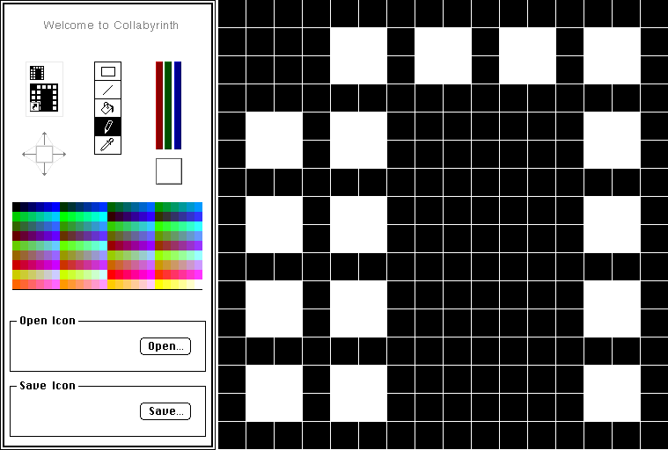
Task: Save the icon with the Save... button
Action: point(165,411)
